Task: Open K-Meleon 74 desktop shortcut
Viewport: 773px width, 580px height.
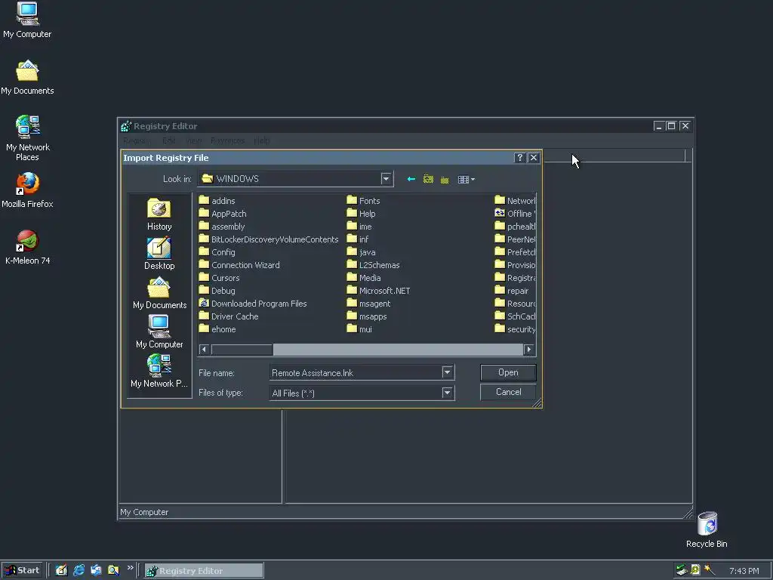Action: [x=27, y=247]
